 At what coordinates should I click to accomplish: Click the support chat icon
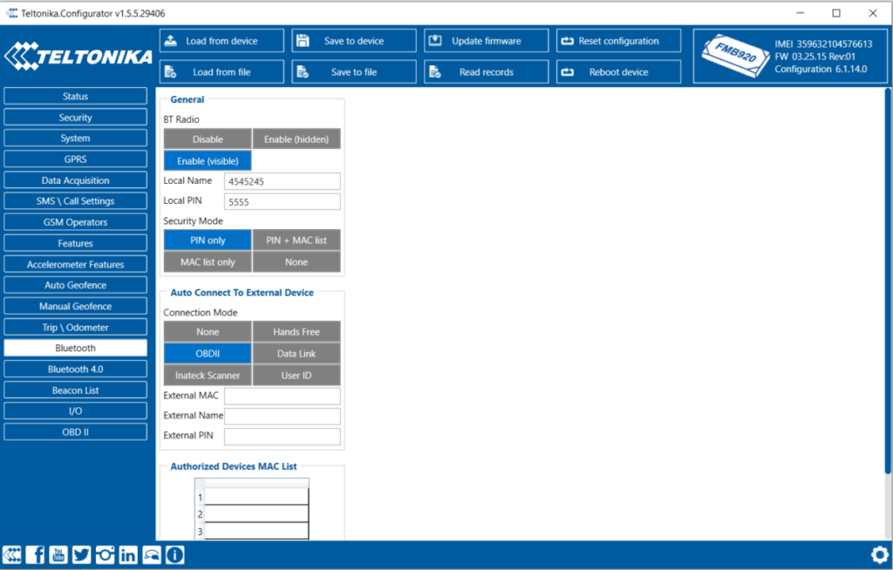coord(152,554)
